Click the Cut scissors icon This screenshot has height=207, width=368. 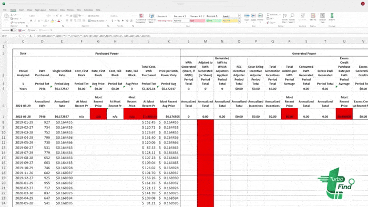click(x=12, y=15)
